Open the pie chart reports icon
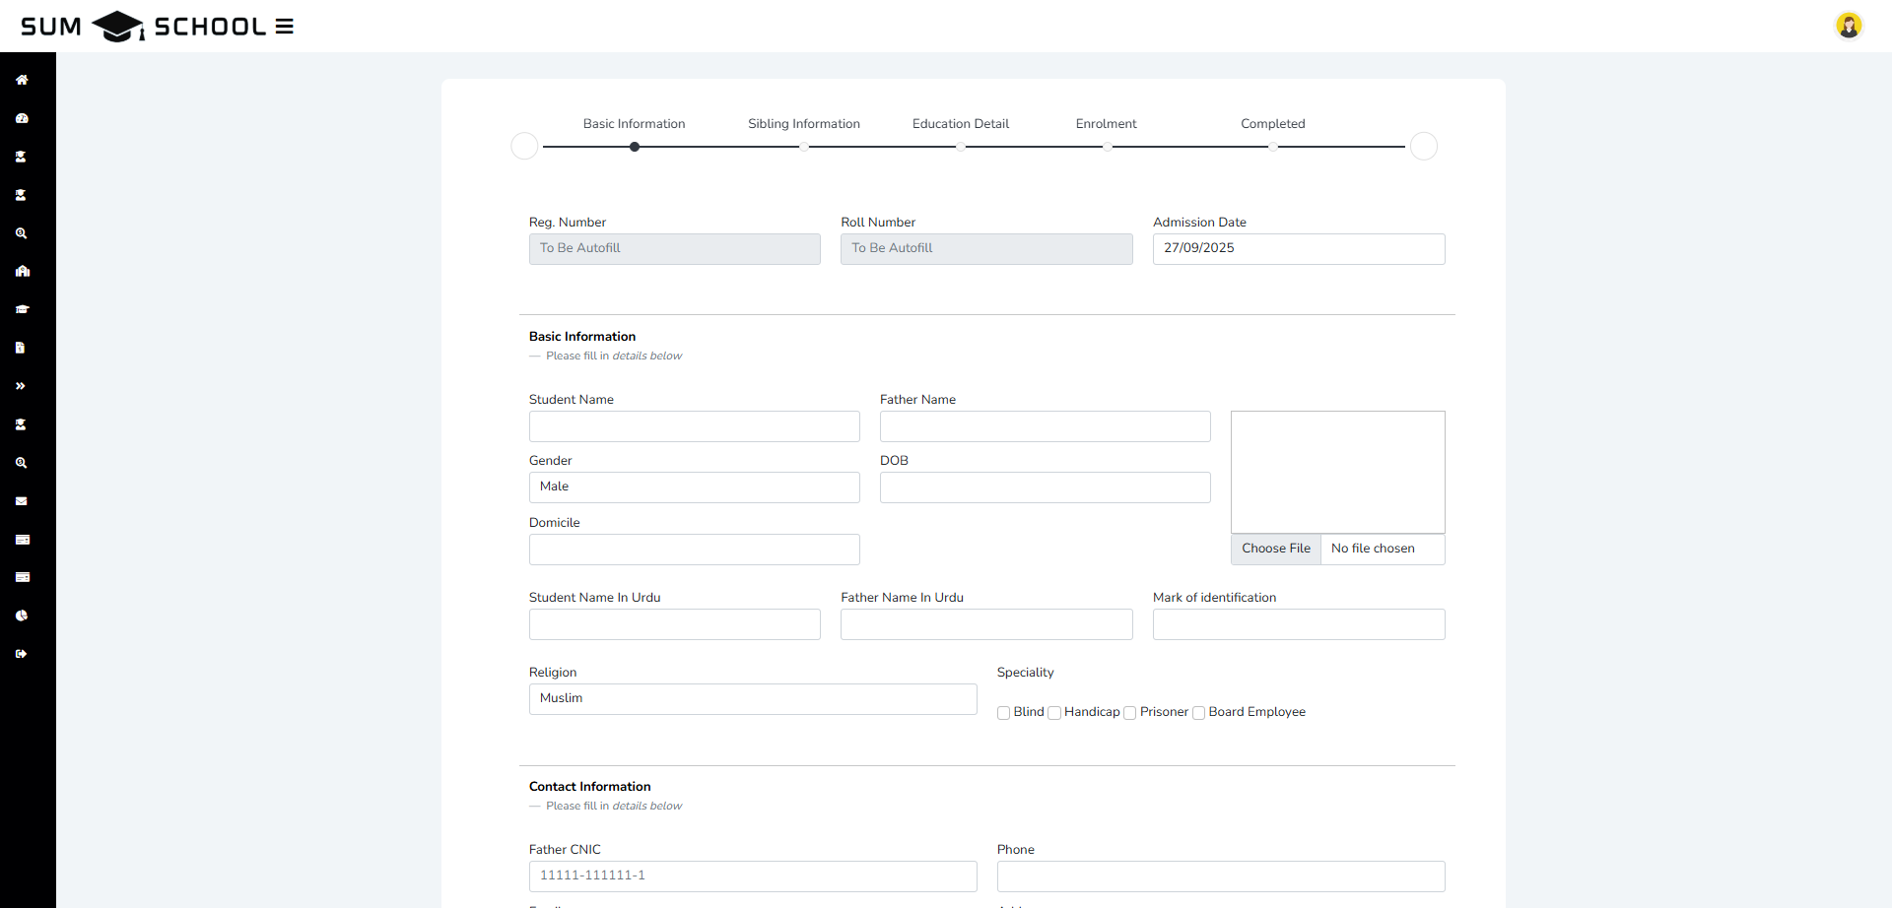 (22, 616)
